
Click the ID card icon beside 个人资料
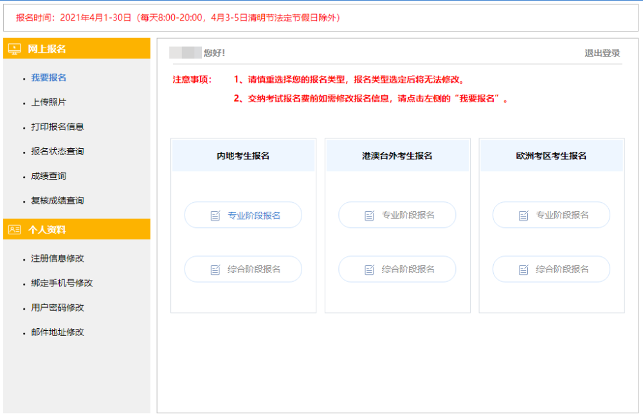point(14,230)
